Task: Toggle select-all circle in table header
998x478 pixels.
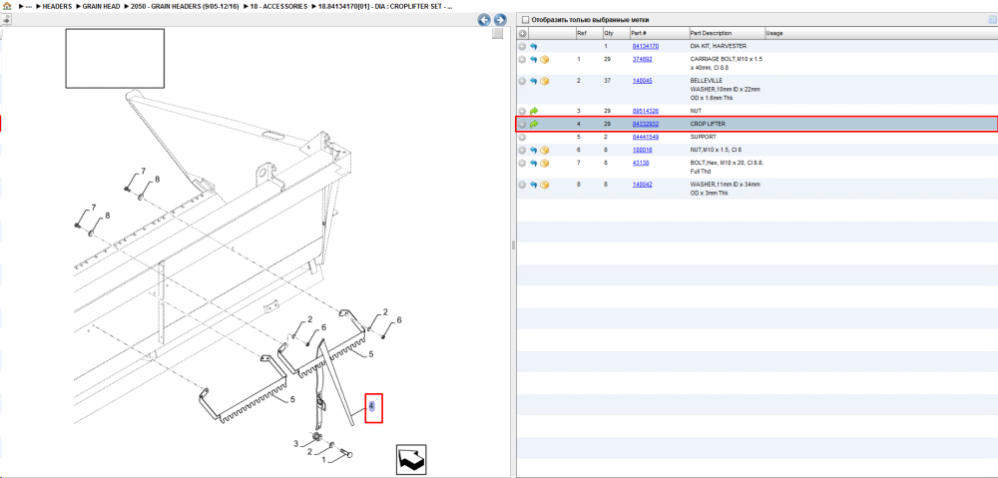Action: [522, 33]
